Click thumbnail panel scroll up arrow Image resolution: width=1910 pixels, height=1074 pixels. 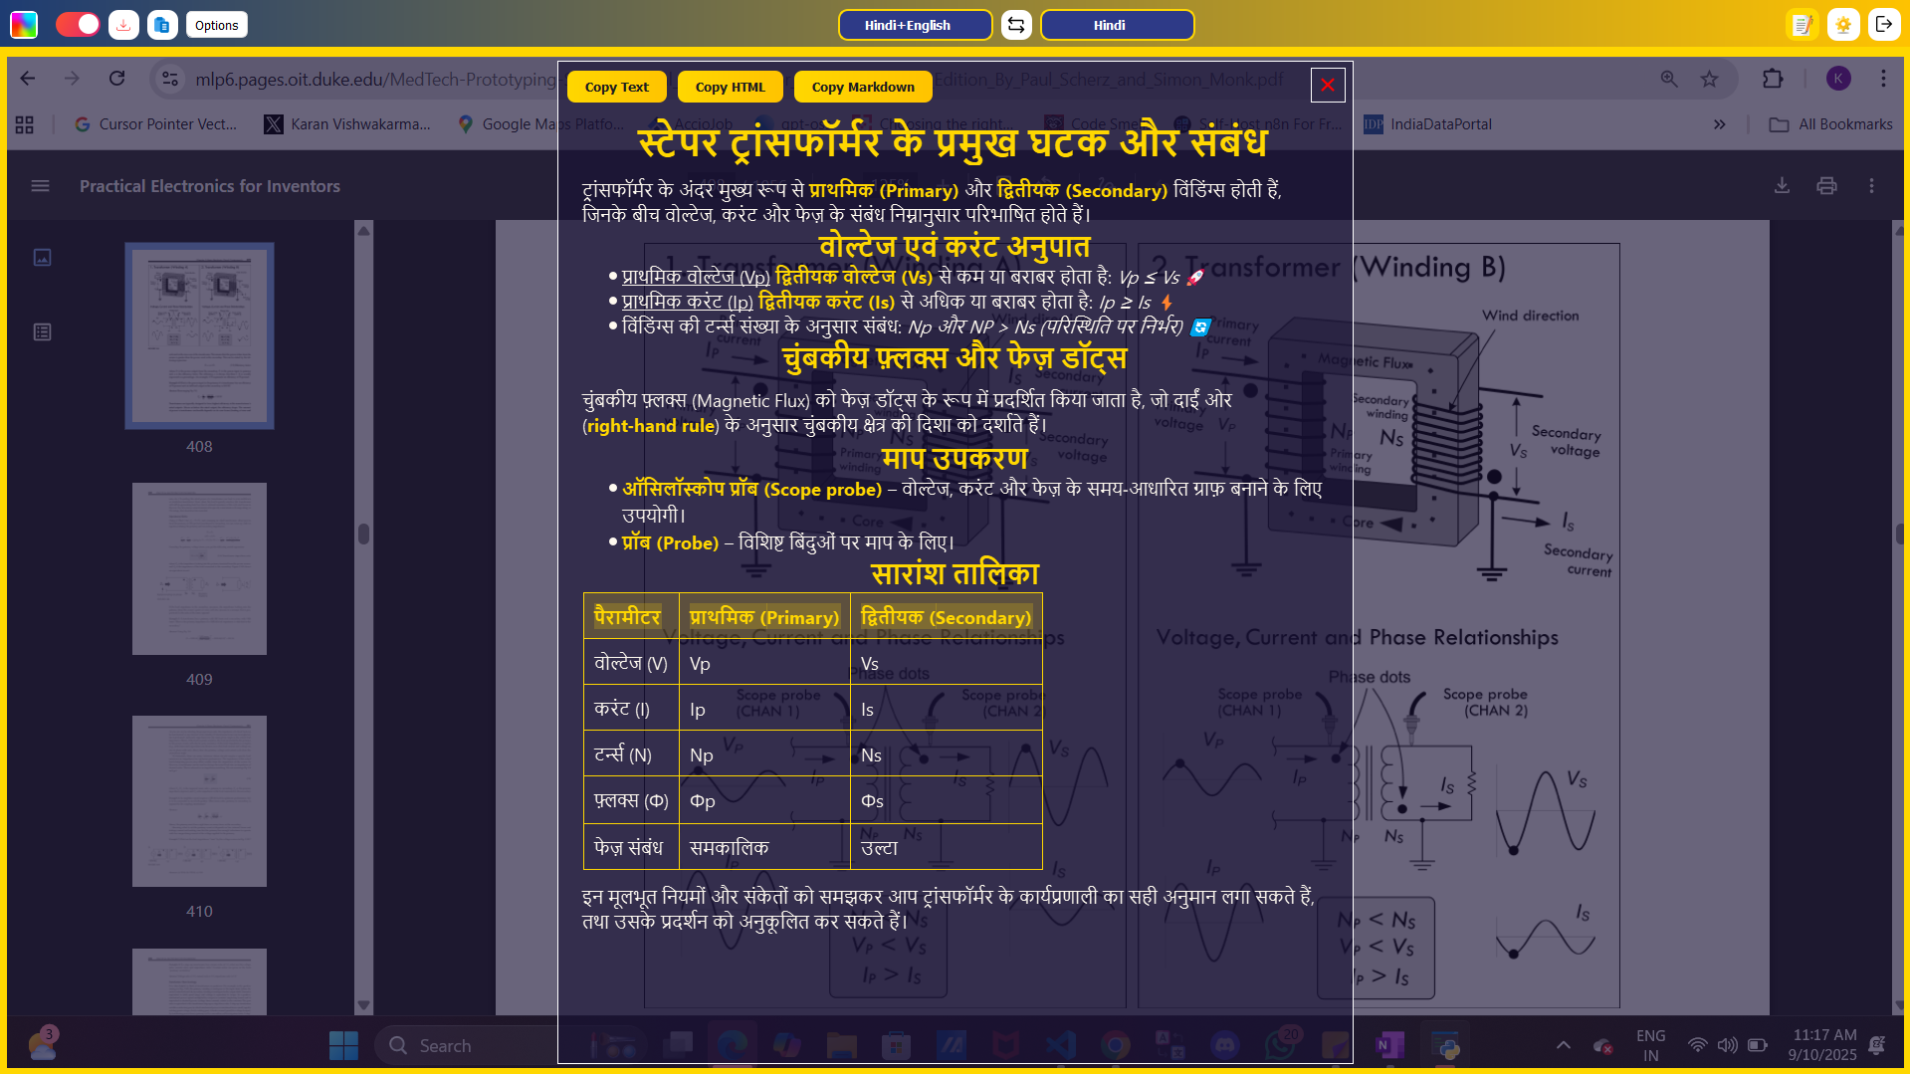pyautogui.click(x=363, y=231)
